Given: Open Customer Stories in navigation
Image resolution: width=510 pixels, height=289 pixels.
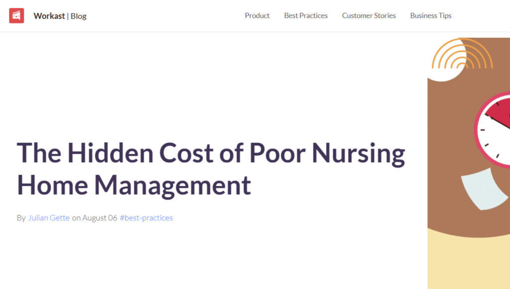Looking at the screenshot, I should (369, 15).
